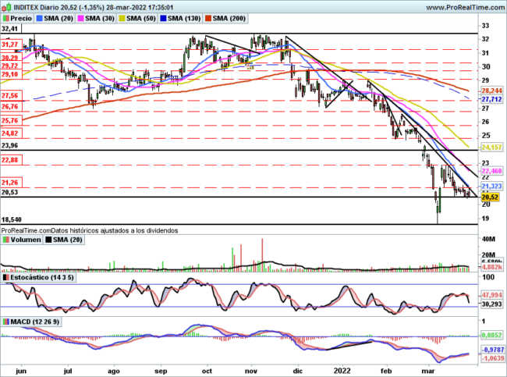Viewport: 507px width, 377px height.
Task: Select the SMA (50) legend label
Action: 141,19
